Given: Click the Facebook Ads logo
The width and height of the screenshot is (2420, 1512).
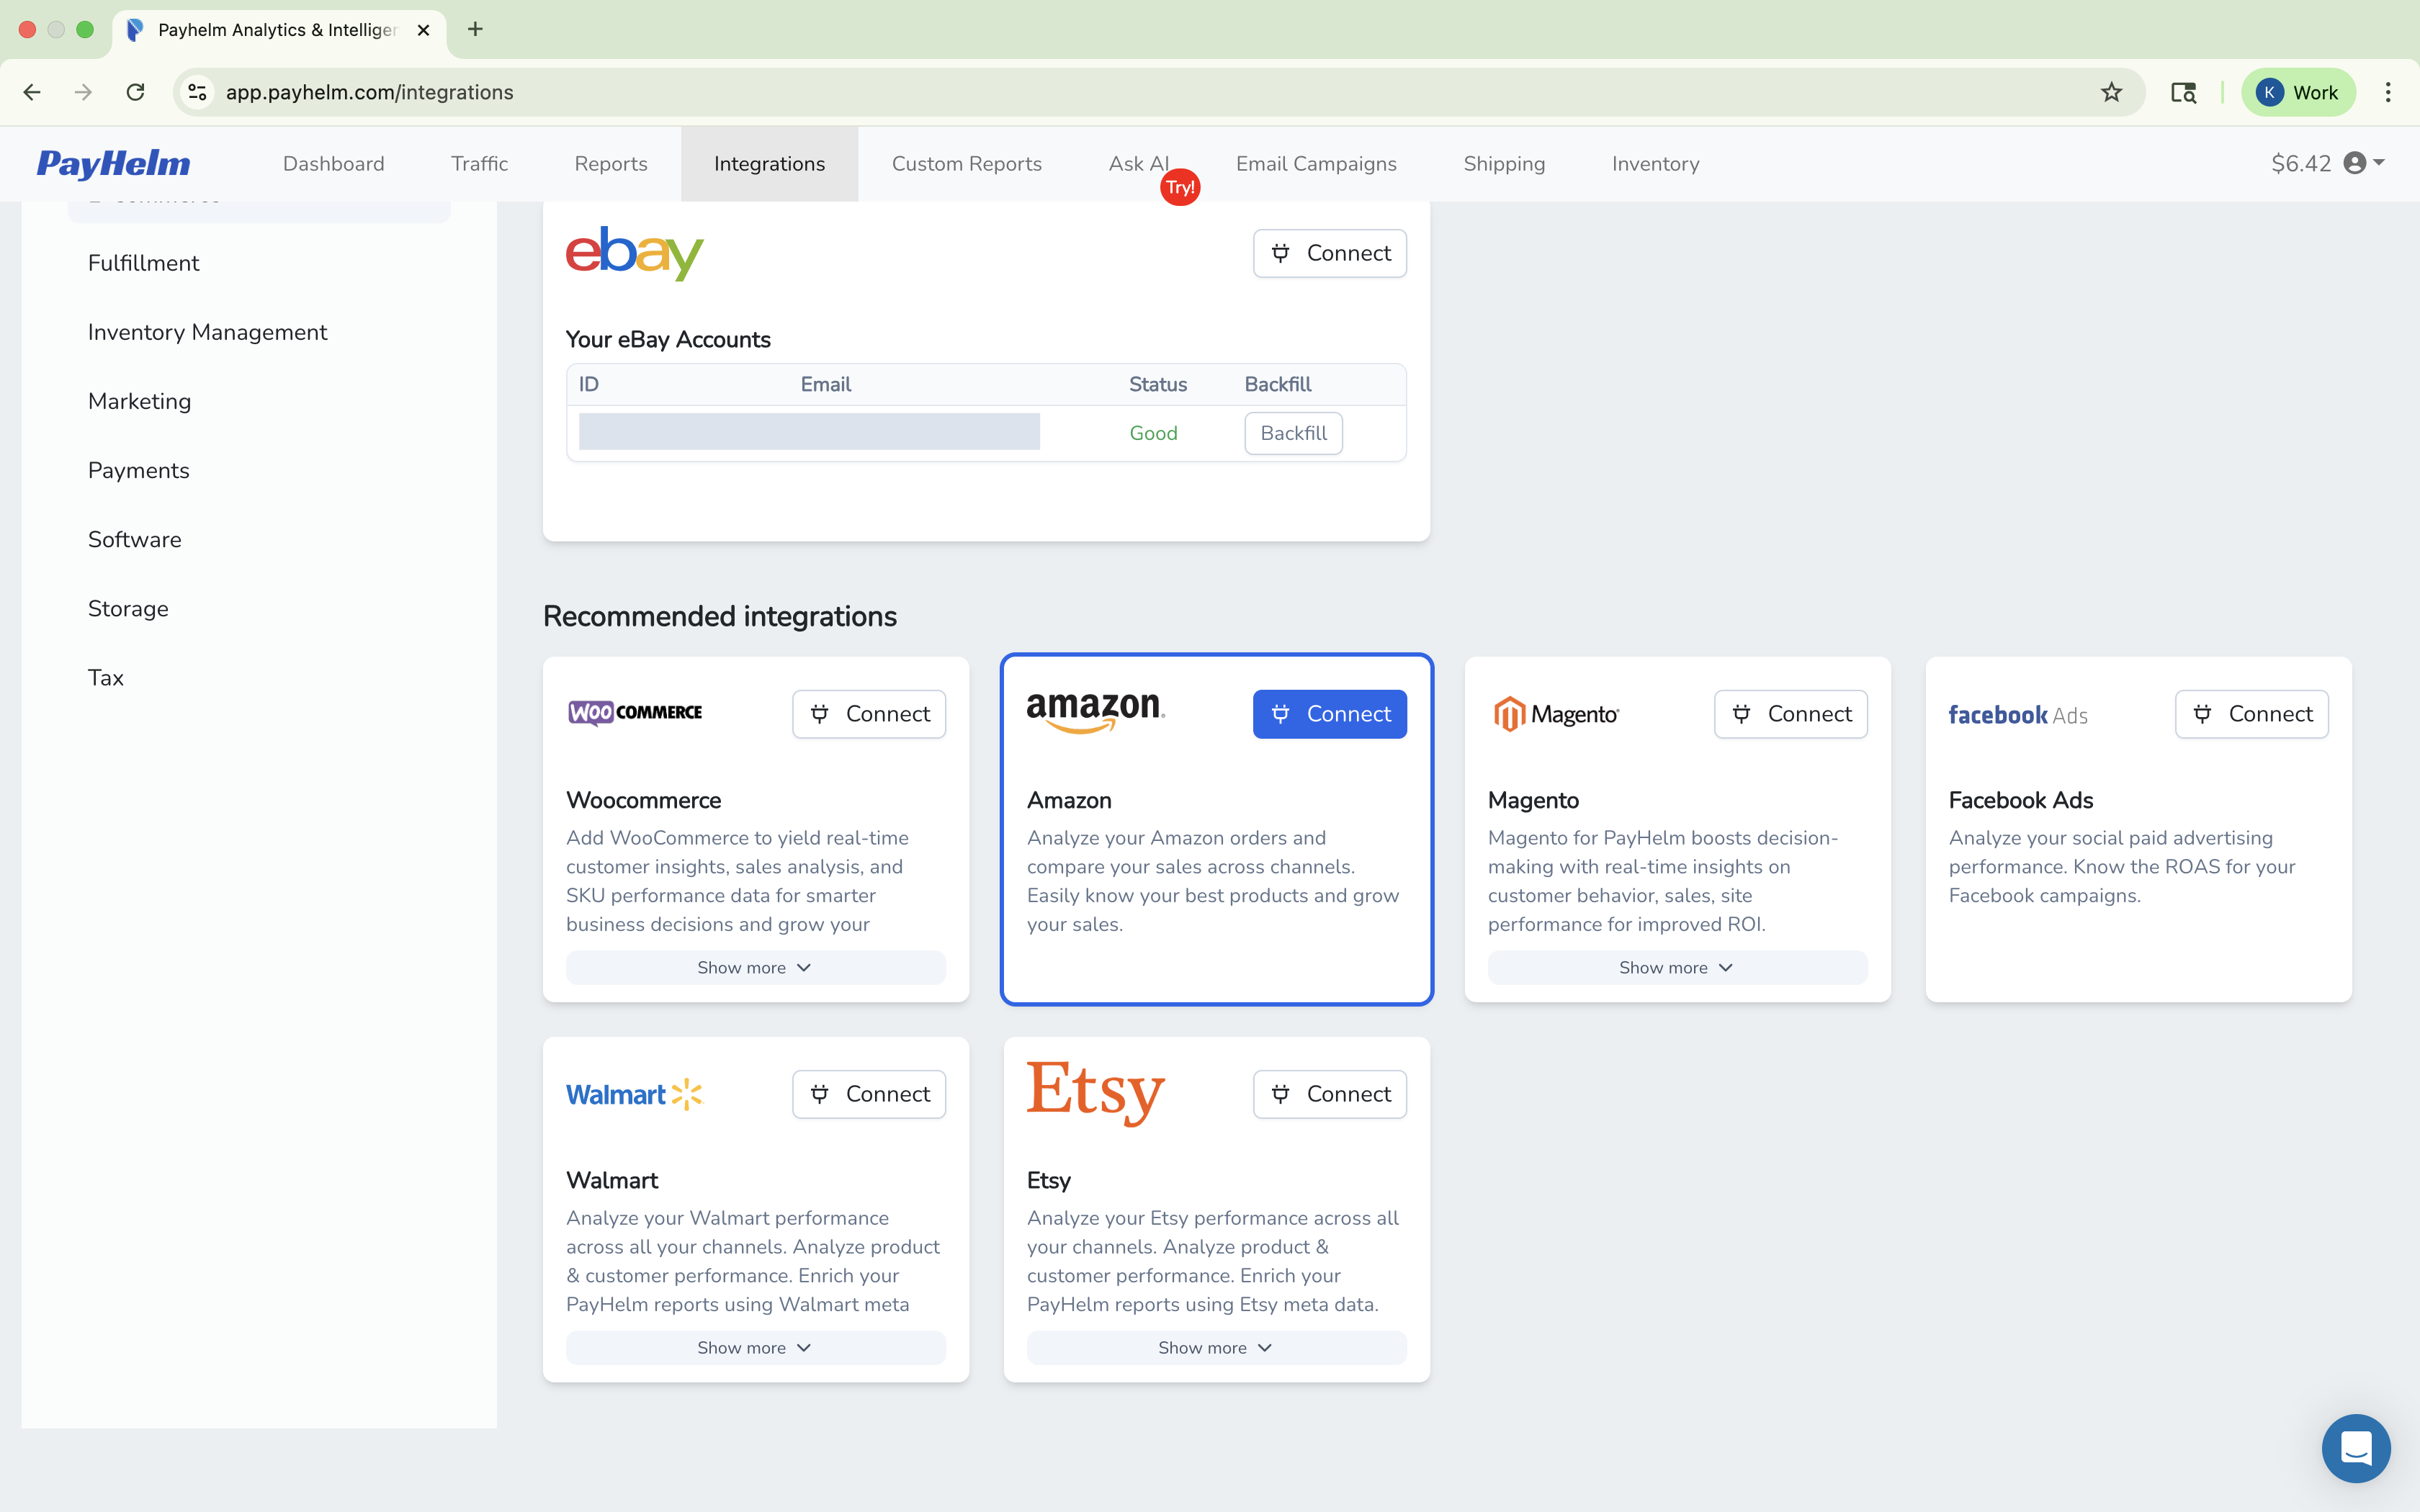Looking at the screenshot, I should tap(2017, 714).
